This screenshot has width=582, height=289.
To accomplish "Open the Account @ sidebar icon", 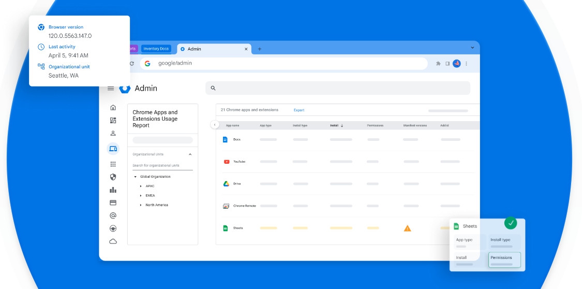I will pyautogui.click(x=113, y=215).
